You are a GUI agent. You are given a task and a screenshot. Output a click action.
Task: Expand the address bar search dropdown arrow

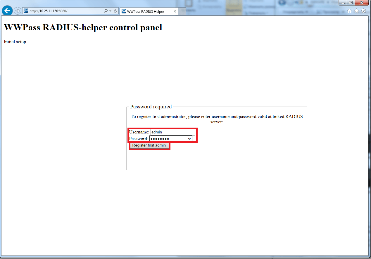coord(110,11)
